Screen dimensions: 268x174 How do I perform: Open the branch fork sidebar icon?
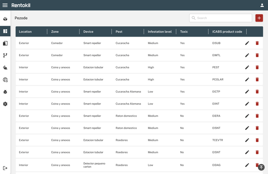(x=5, y=55)
